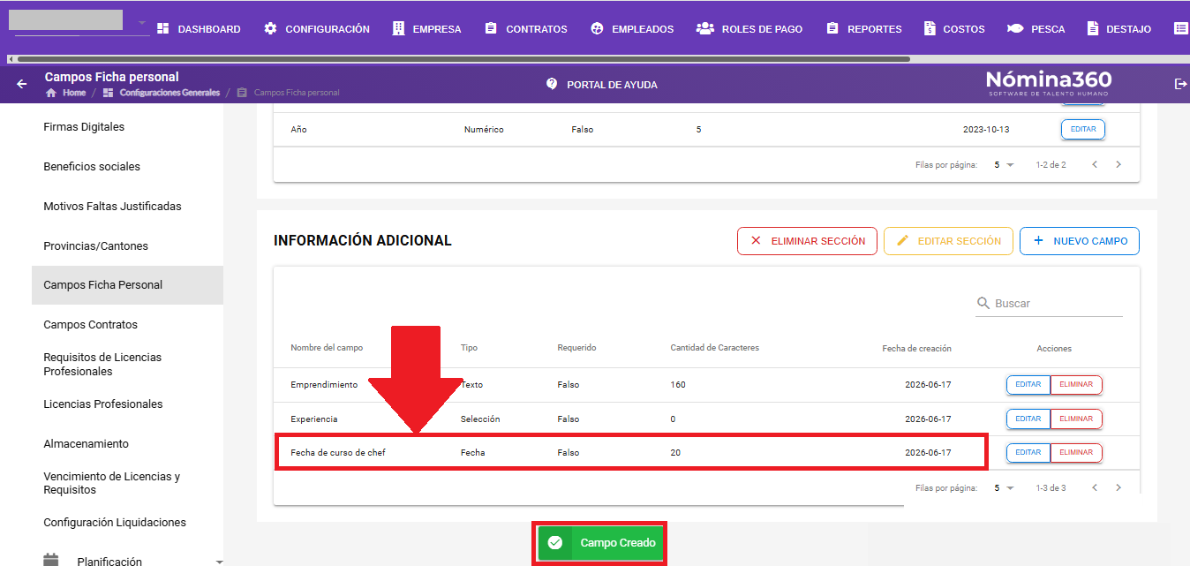Screen dimensions: 1190x566
Task: Click the Roles de Pago people icon
Action: [x=704, y=28]
